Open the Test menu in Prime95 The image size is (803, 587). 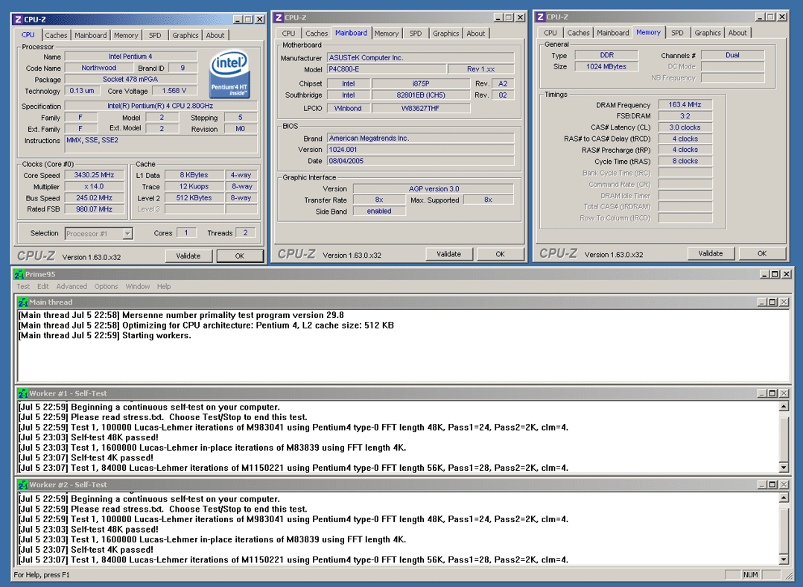(x=23, y=286)
